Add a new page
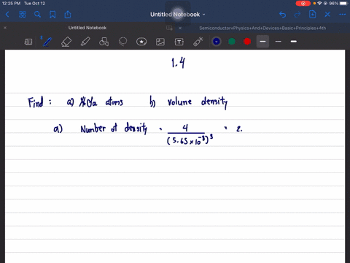The width and height of the screenshot is (350, 263). (312, 15)
